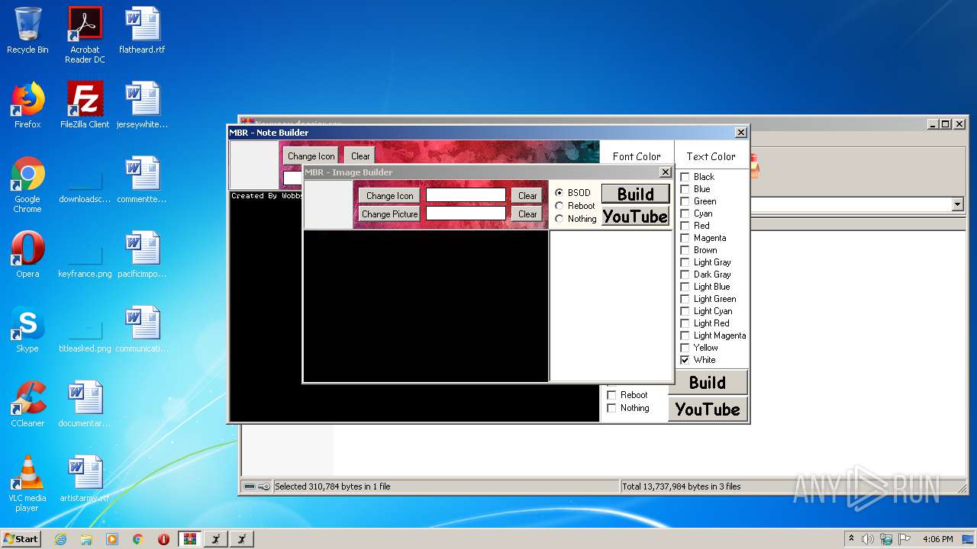This screenshot has width=977, height=549.
Task: Open Google Chrome desktop shortcut
Action: 27,185
